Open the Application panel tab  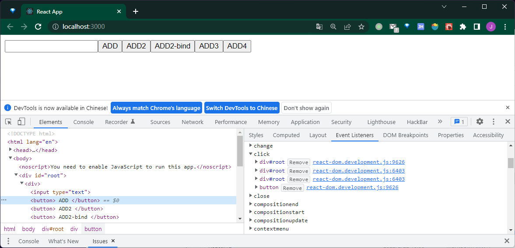(x=305, y=122)
